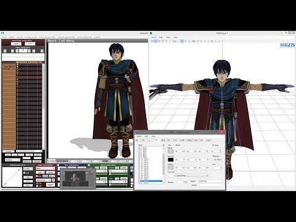Click the Texture file name field in PMD editor
This screenshot has width=296, height=222.
210,181
